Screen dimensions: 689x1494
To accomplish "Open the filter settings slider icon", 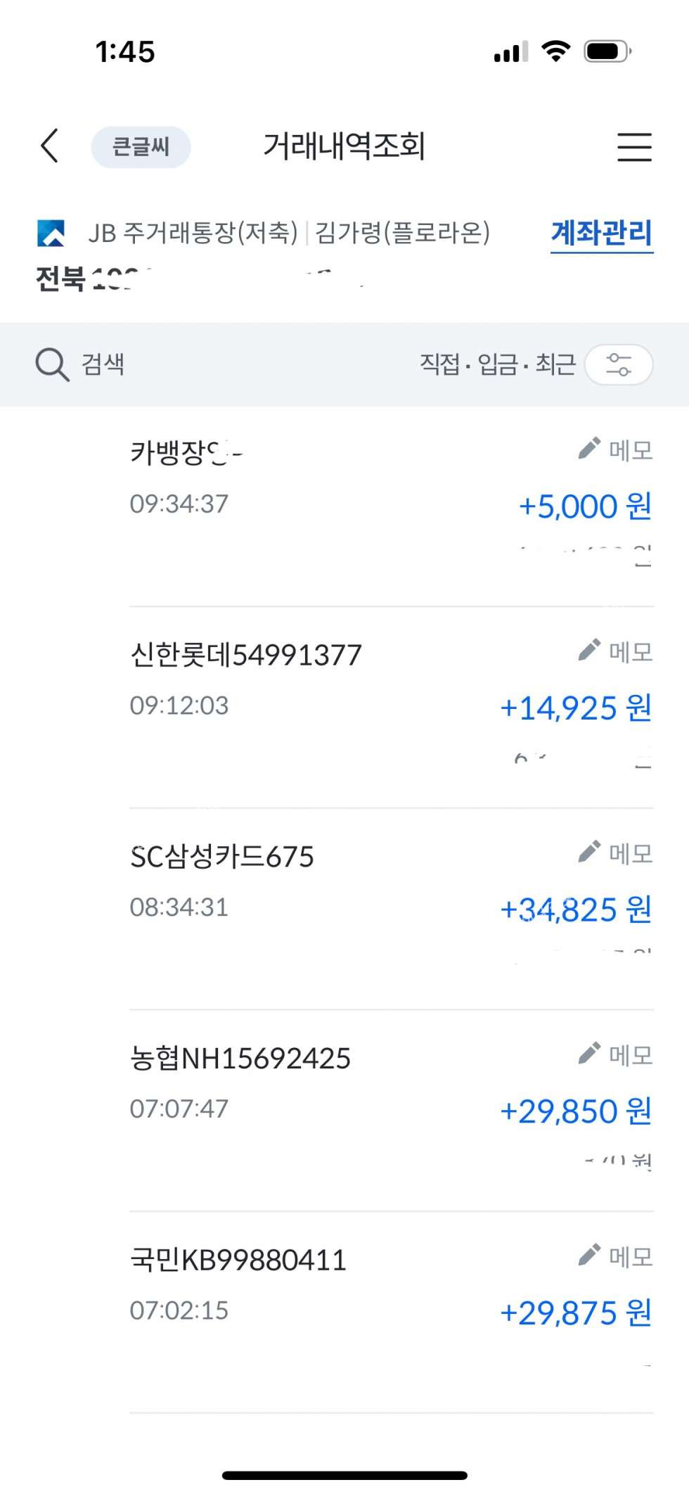I will coord(619,364).
